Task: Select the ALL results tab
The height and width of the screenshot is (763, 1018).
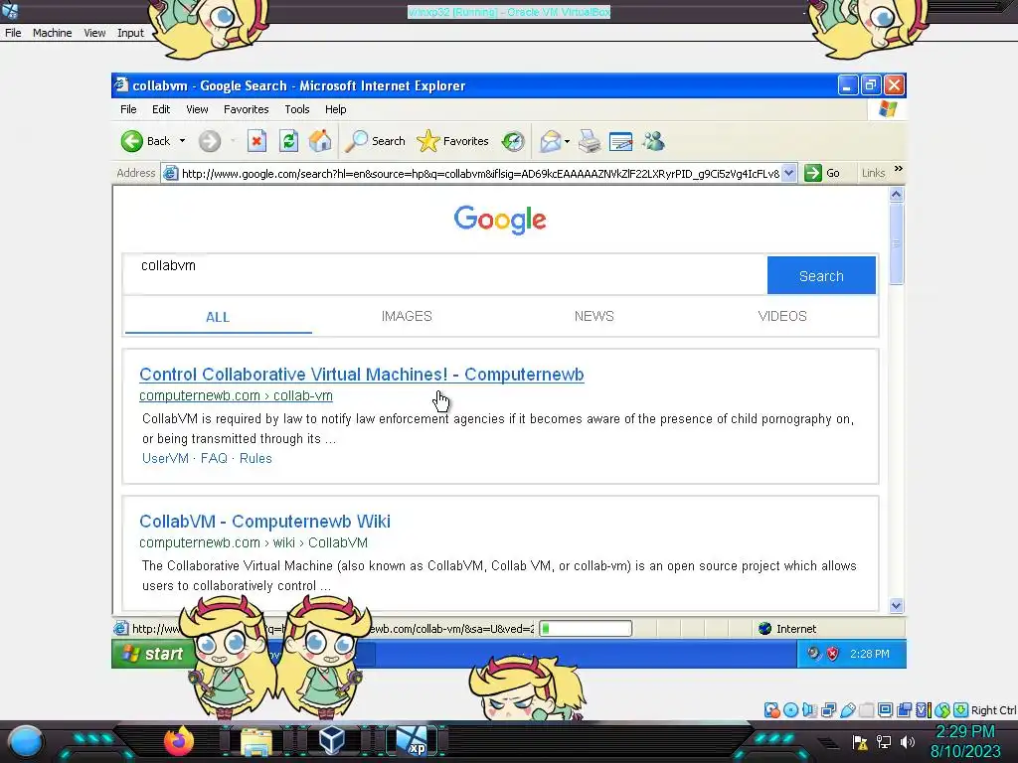Action: point(218,317)
